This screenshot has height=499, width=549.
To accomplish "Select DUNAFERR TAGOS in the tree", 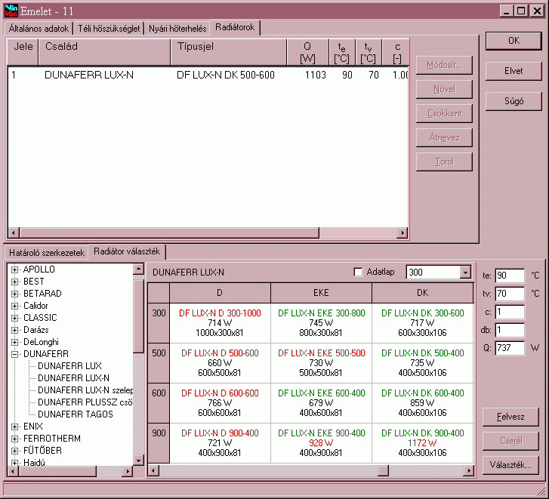I will pos(76,414).
